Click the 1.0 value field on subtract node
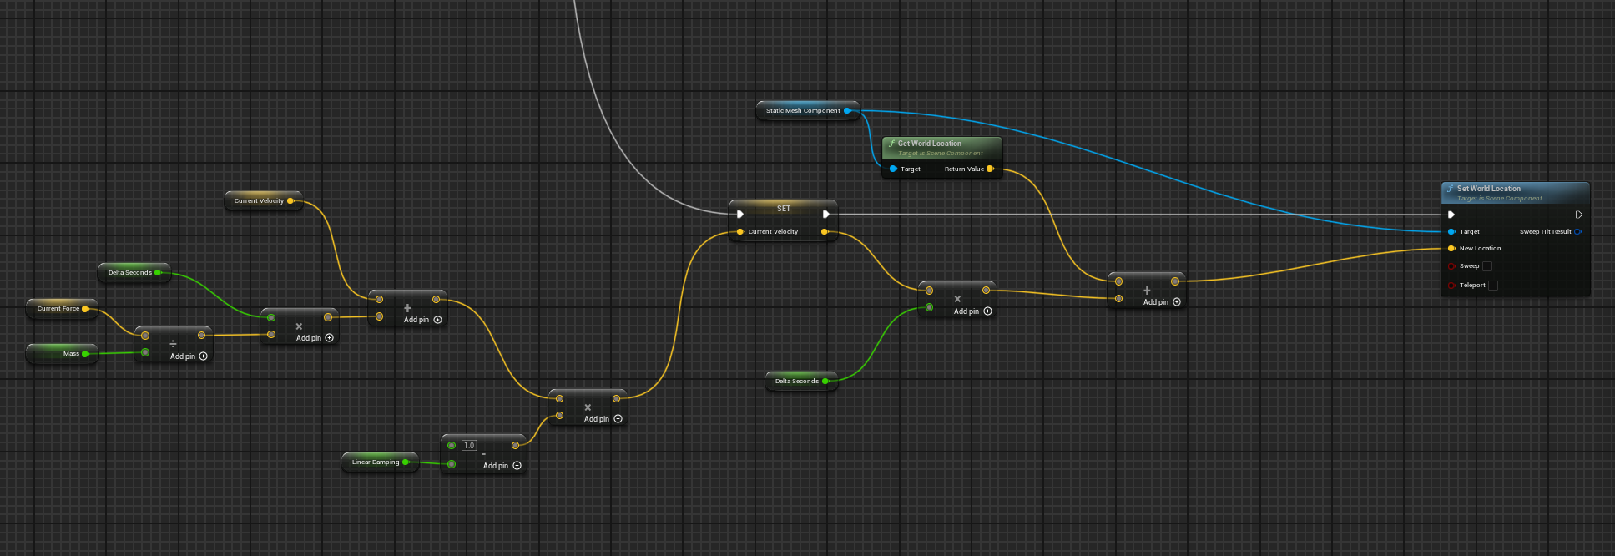This screenshot has height=556, width=1615. [x=469, y=446]
